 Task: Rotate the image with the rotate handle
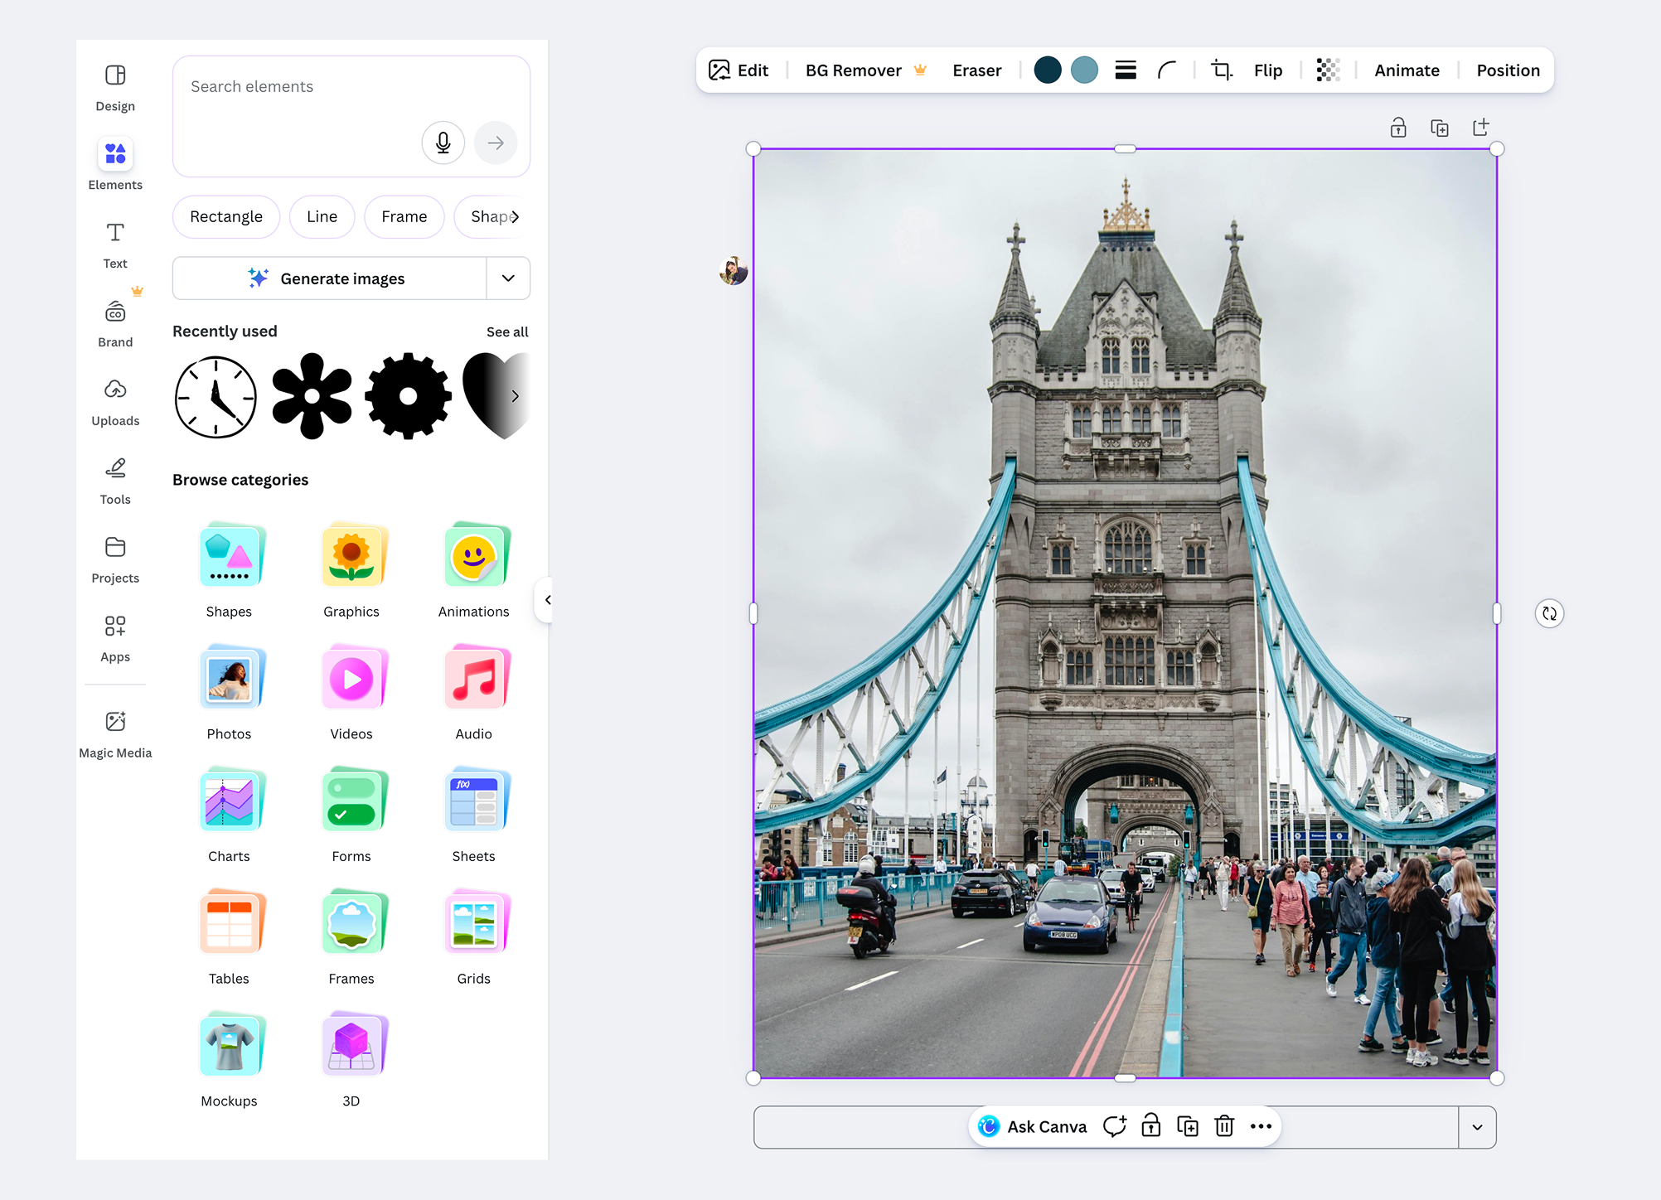click(1549, 613)
